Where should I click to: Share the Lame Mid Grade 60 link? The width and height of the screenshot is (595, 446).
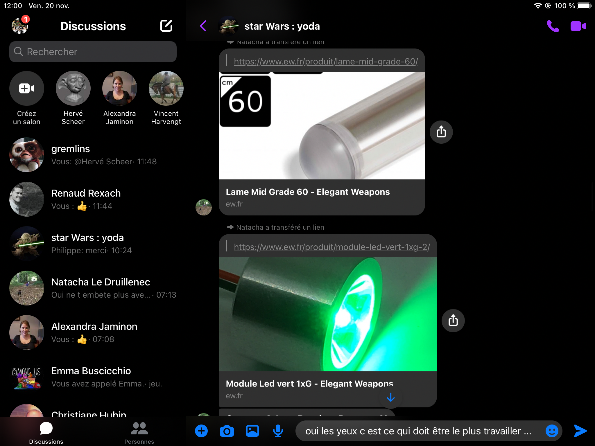point(441,132)
